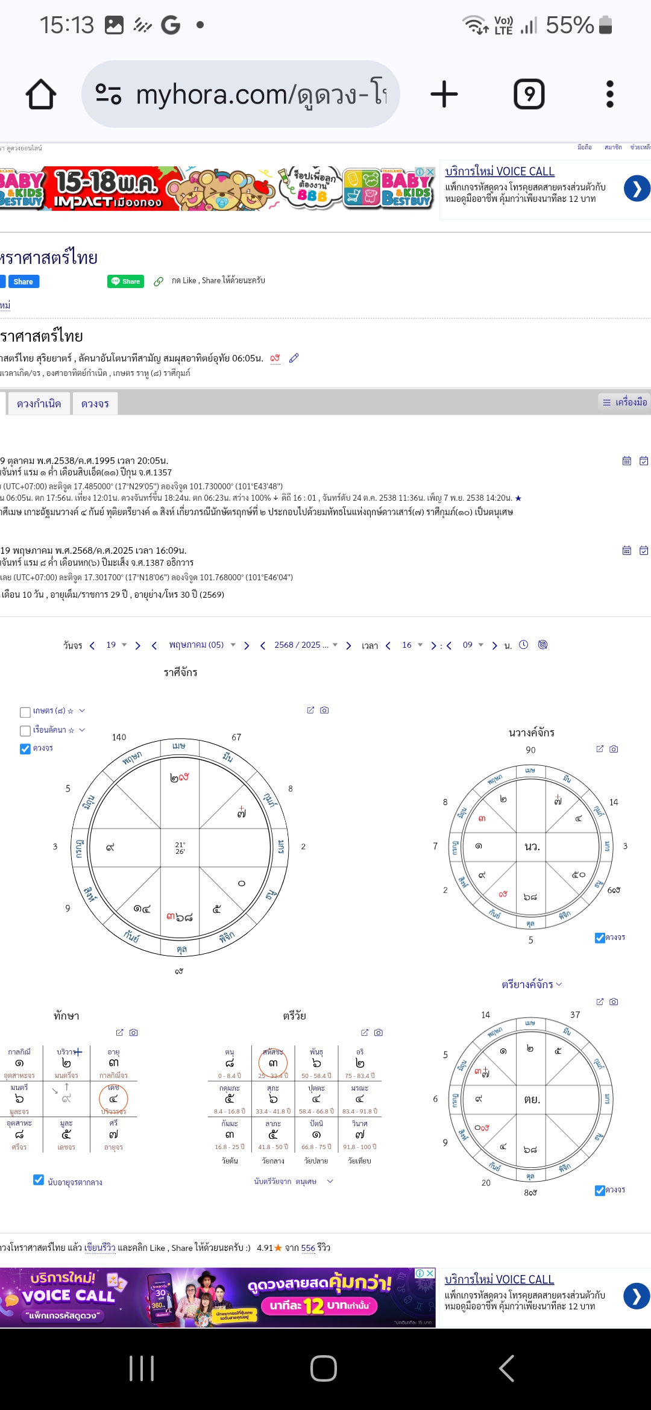
Task: Click calendar-check icon beside 1995 birth date
Action: (644, 461)
